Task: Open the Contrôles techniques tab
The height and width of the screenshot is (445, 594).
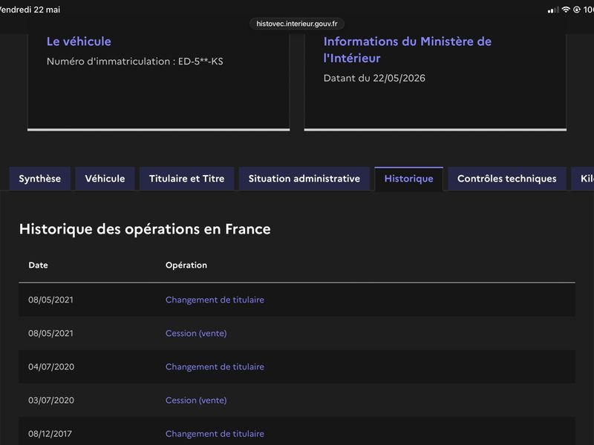Action: click(x=507, y=179)
